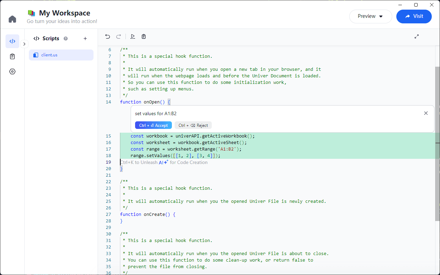Click the Visit button
Viewport: 440px width, 275px height.
(414, 16)
